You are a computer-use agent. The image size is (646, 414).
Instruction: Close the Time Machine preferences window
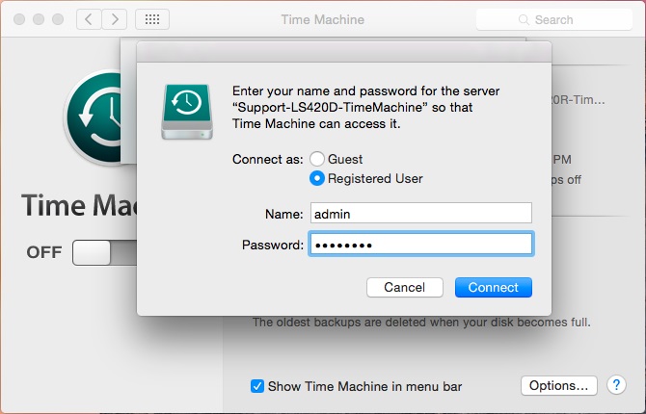pos(18,19)
